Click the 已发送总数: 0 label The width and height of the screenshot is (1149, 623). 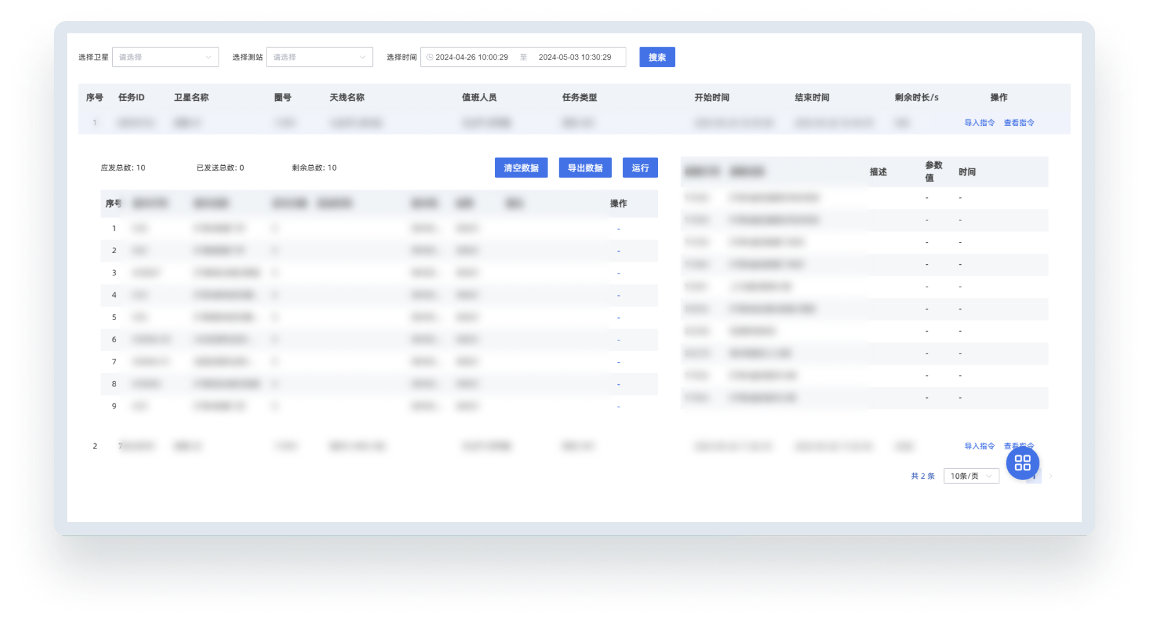[x=220, y=168]
